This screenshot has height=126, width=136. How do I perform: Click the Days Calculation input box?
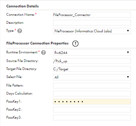click(92, 93)
